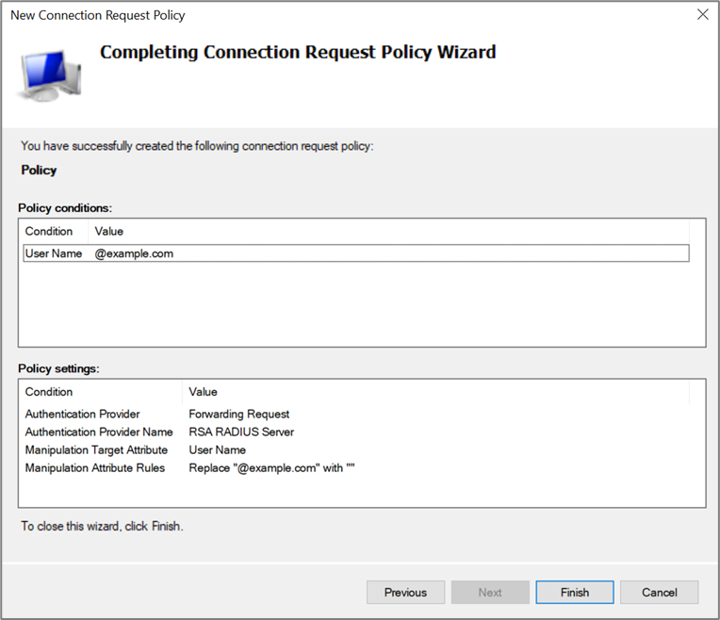
Task: Click Value column header in Policy conditions
Action: click(109, 231)
